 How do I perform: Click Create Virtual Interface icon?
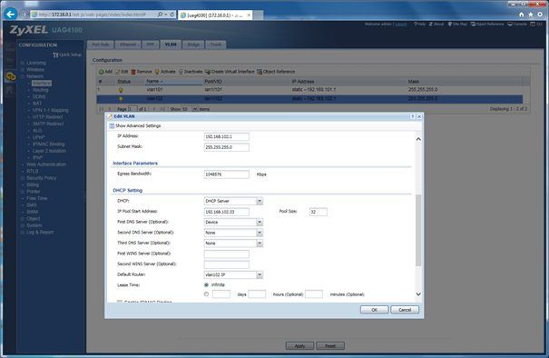(208, 72)
